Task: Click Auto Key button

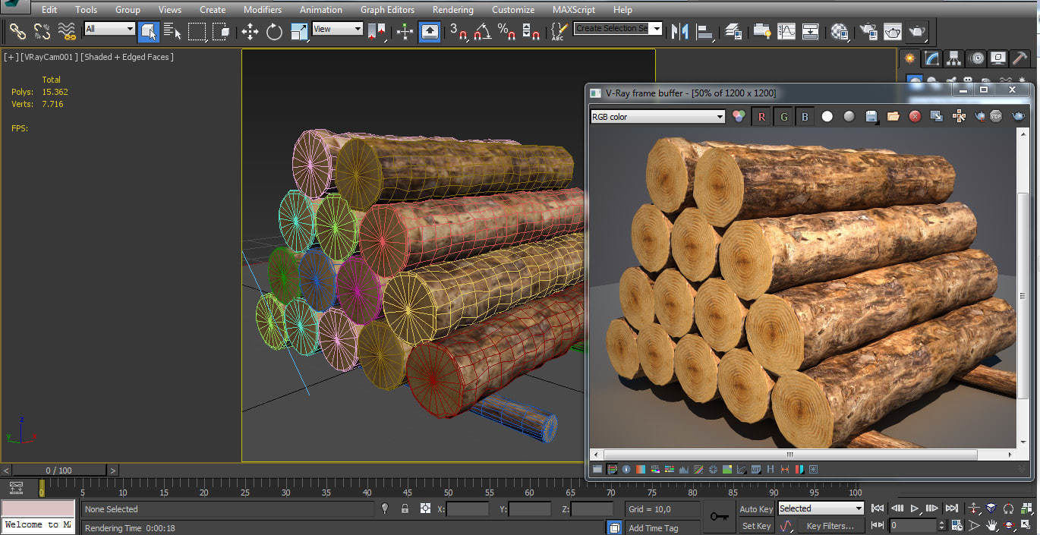Action: point(755,509)
